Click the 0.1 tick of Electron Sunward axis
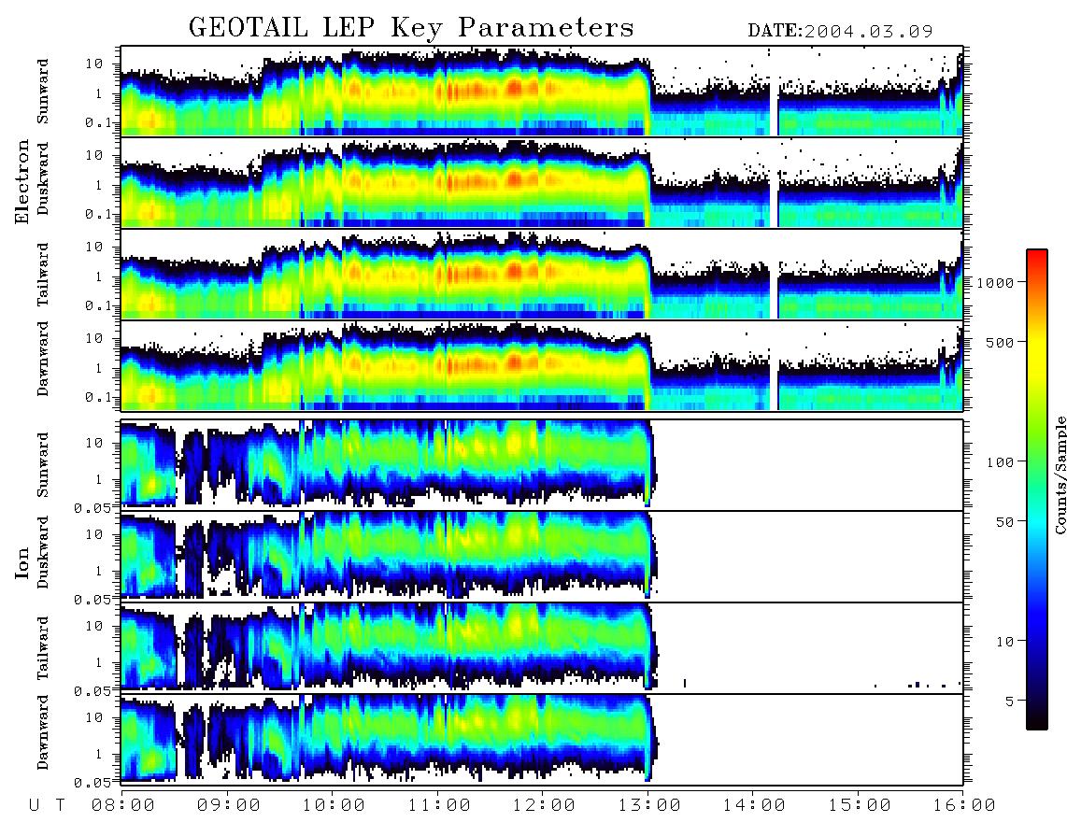The width and height of the screenshot is (1067, 822). point(98,122)
